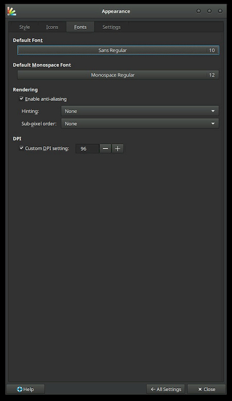Open the Icons tab
This screenshot has height=401, width=232.
click(x=52, y=27)
